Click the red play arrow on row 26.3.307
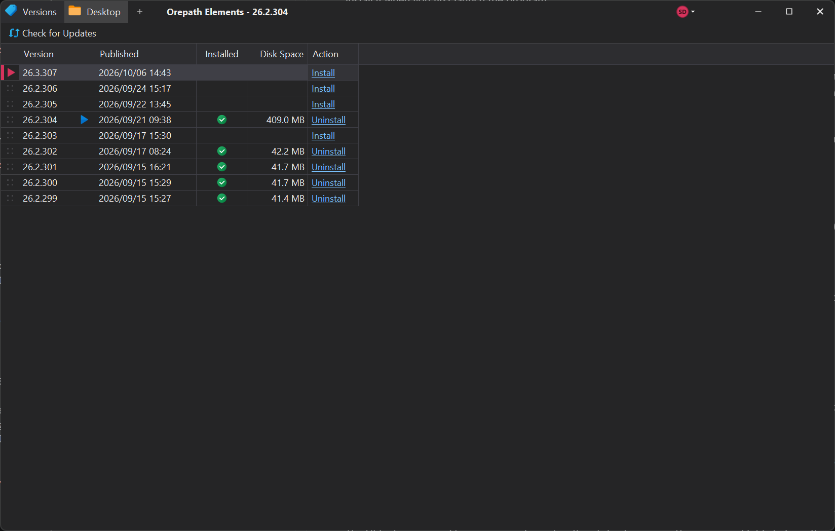The width and height of the screenshot is (835, 531). pyautogui.click(x=11, y=72)
